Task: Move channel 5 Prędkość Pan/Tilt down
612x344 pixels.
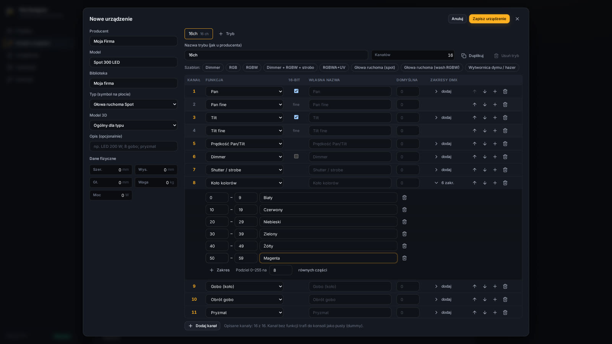Action: (x=485, y=144)
